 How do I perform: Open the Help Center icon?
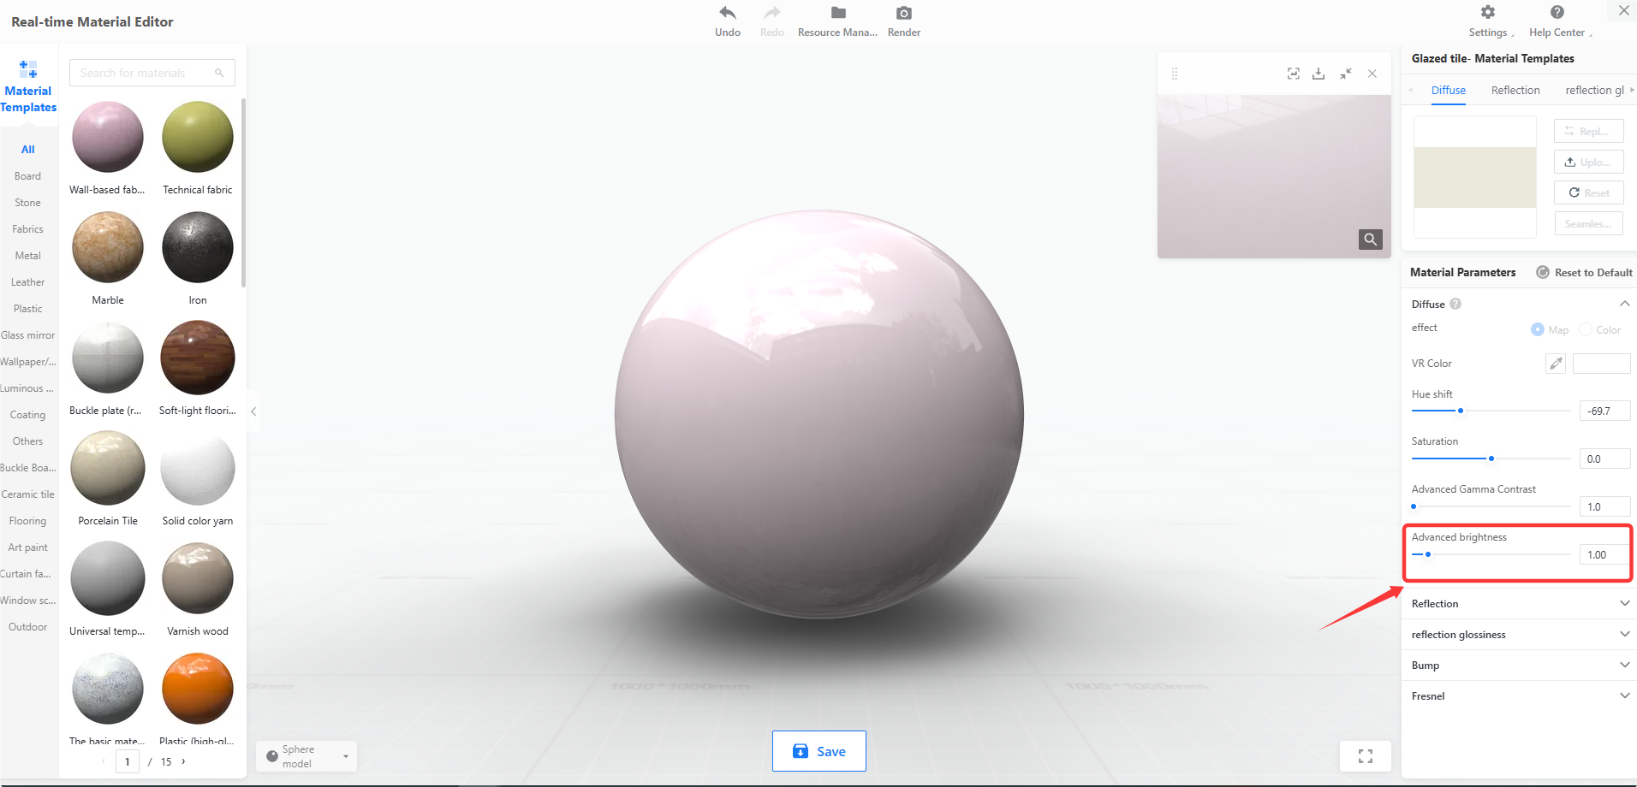pos(1557,12)
